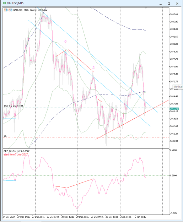Click the 'Vertical' tooltip at right edge
The width and height of the screenshot is (183, 222).
(x=178, y=87)
